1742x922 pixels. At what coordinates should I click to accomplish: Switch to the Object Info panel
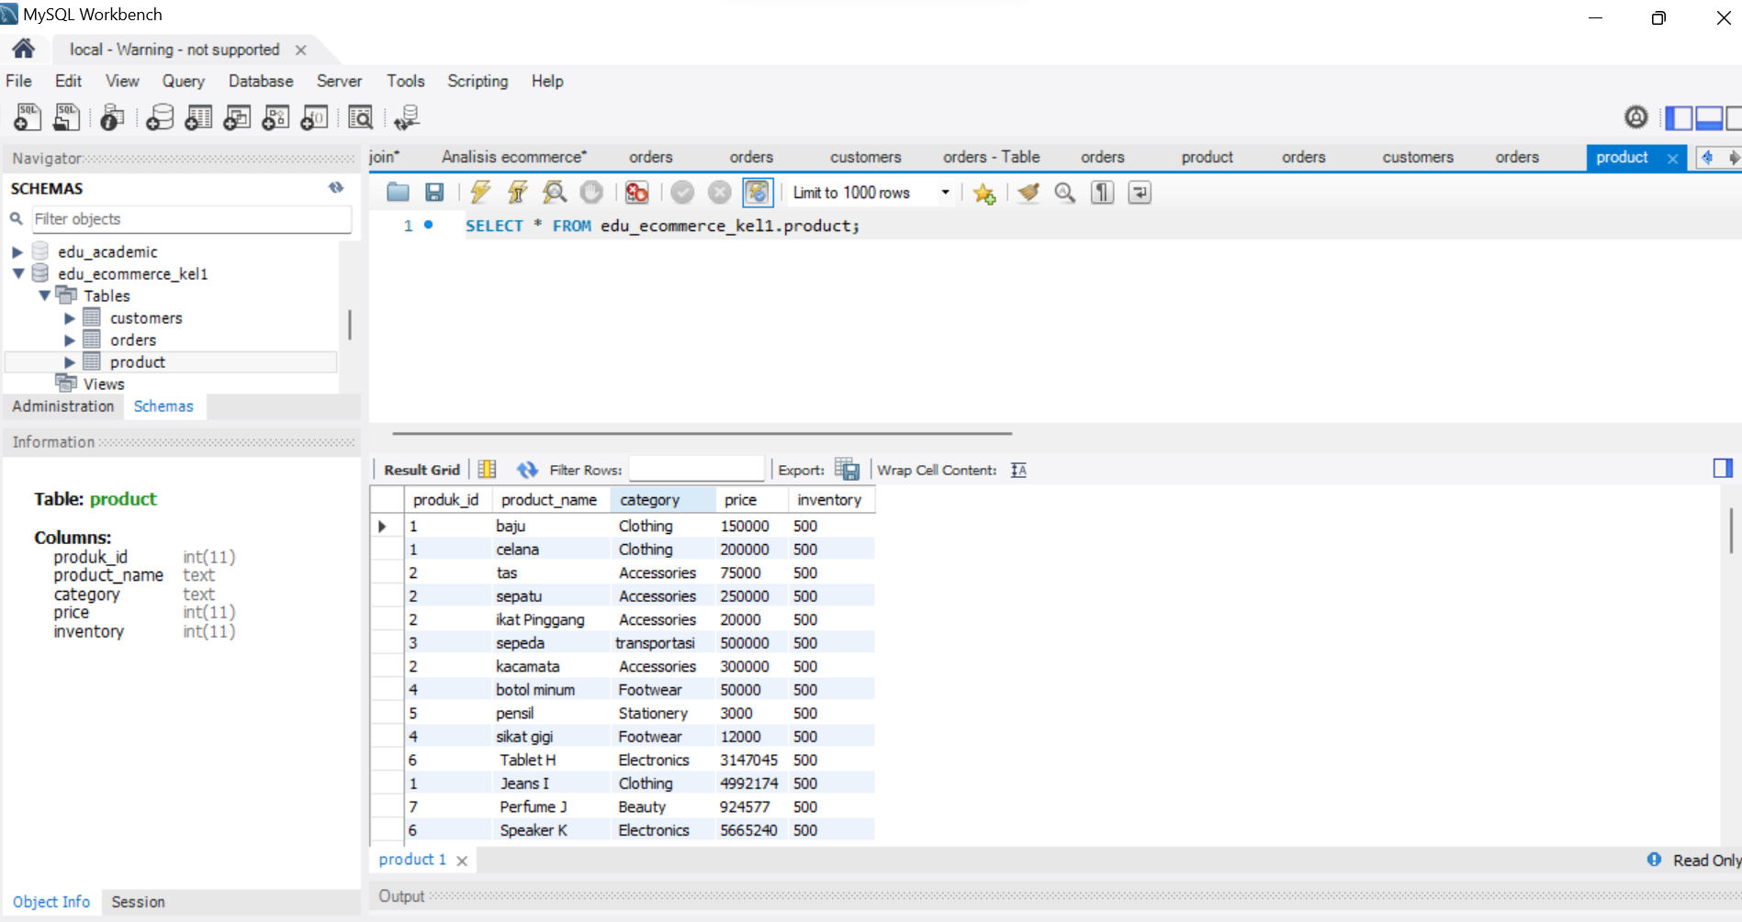(51, 902)
